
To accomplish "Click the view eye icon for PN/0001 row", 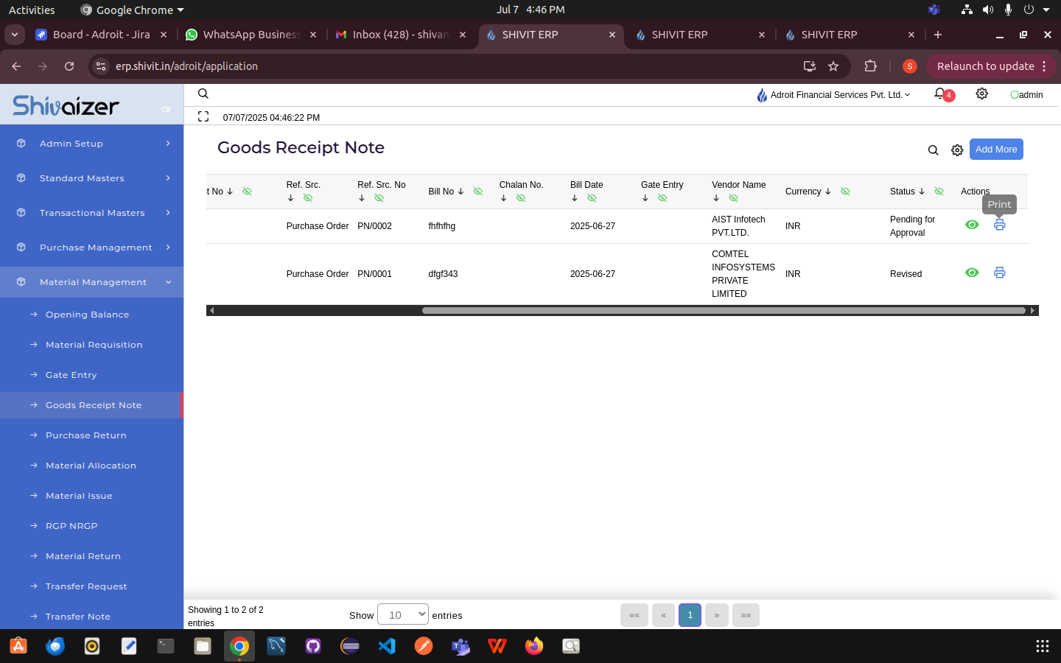I will [972, 273].
